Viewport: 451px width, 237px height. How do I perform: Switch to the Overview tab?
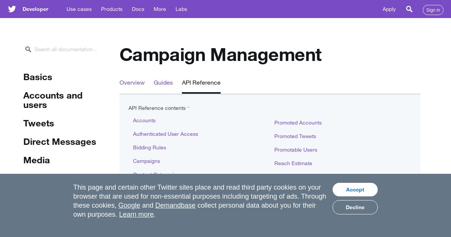pyautogui.click(x=132, y=83)
